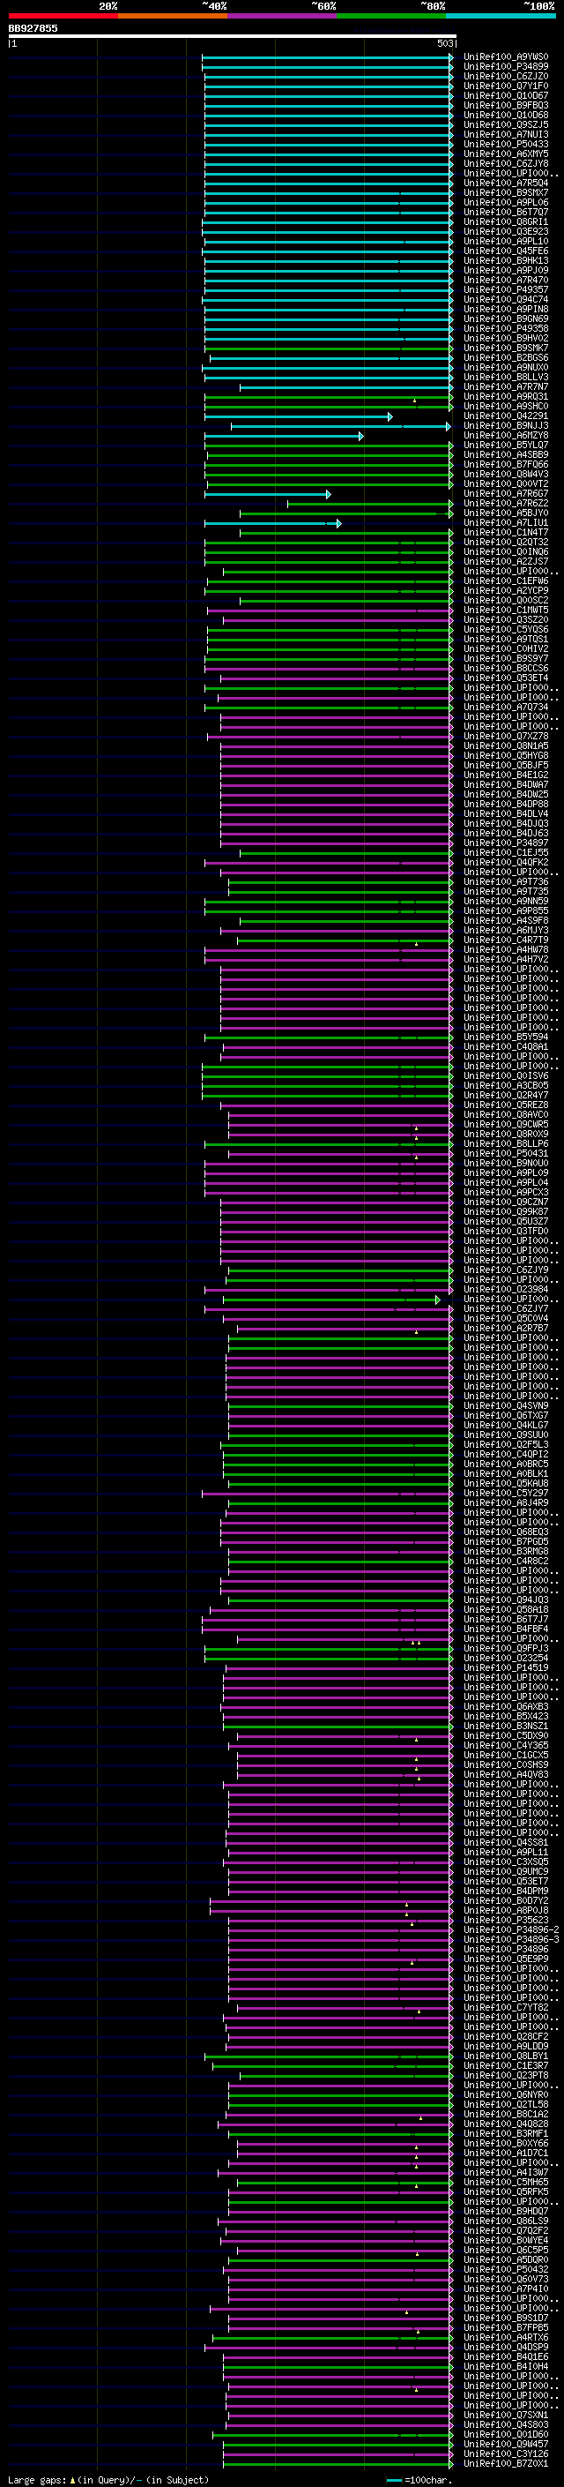This screenshot has height=2487, width=564.
Task: Select hit label UniRef100_B9FBQ3
Action: [506, 105]
